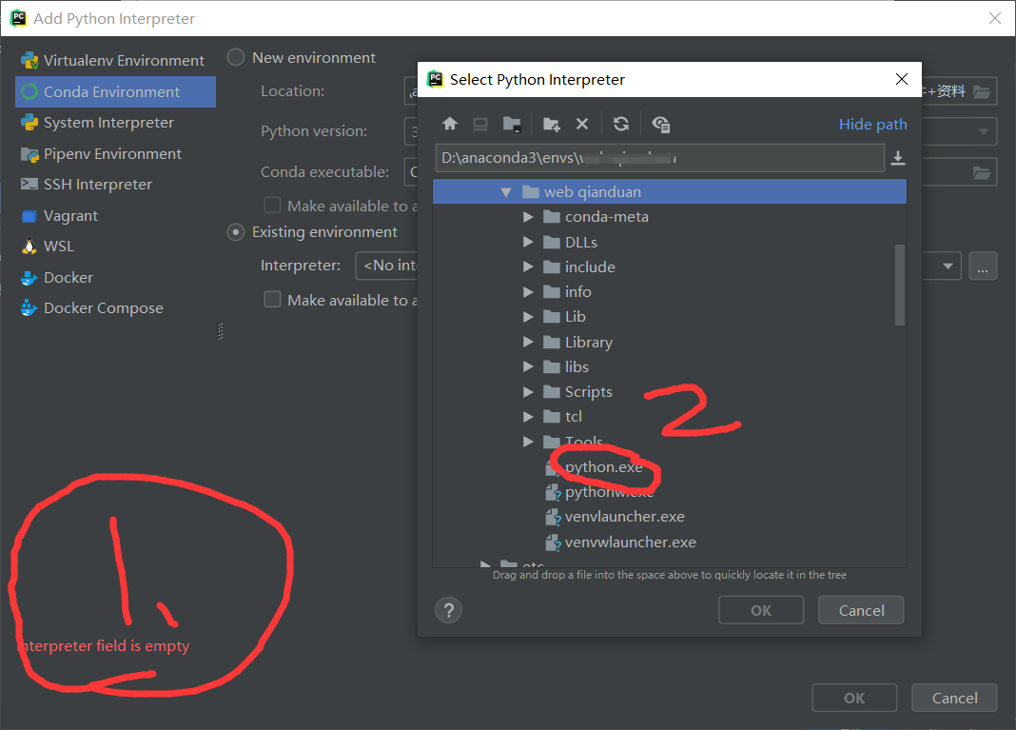Click the Hide path link
Viewport: 1016px width, 730px height.
[x=872, y=124]
